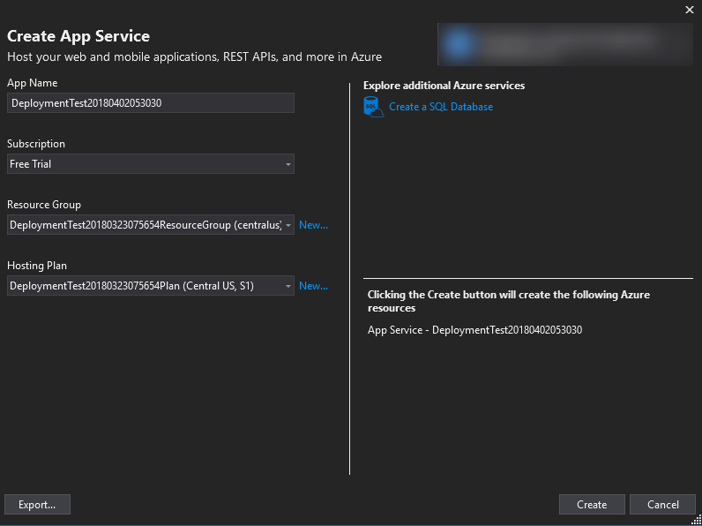The image size is (702, 526).
Task: Click the 'Host your web and mobile applications' subtitle
Action: click(195, 57)
